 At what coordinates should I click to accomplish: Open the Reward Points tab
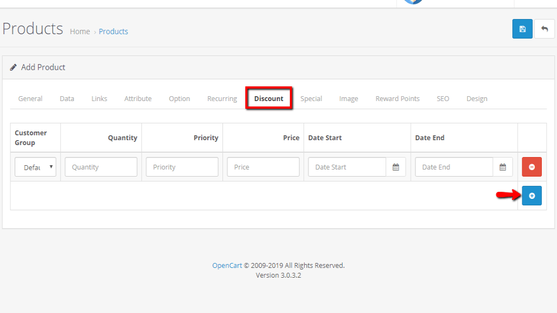pos(397,98)
